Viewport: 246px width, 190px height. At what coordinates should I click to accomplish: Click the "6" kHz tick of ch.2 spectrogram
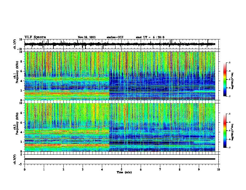[x=22, y=123]
